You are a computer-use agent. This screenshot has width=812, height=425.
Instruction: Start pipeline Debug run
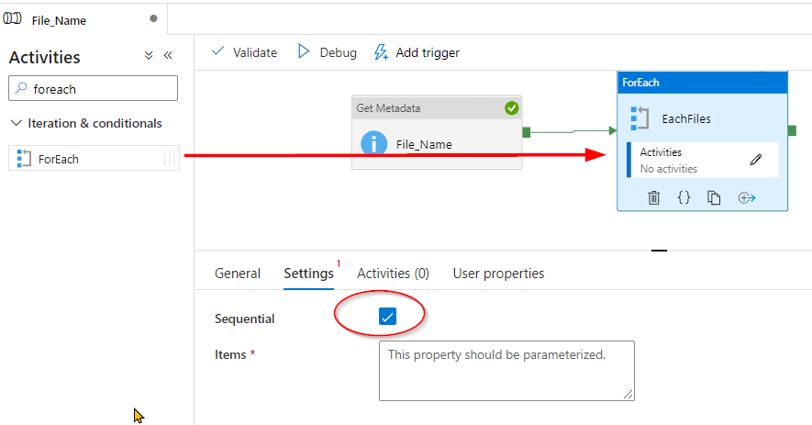328,52
